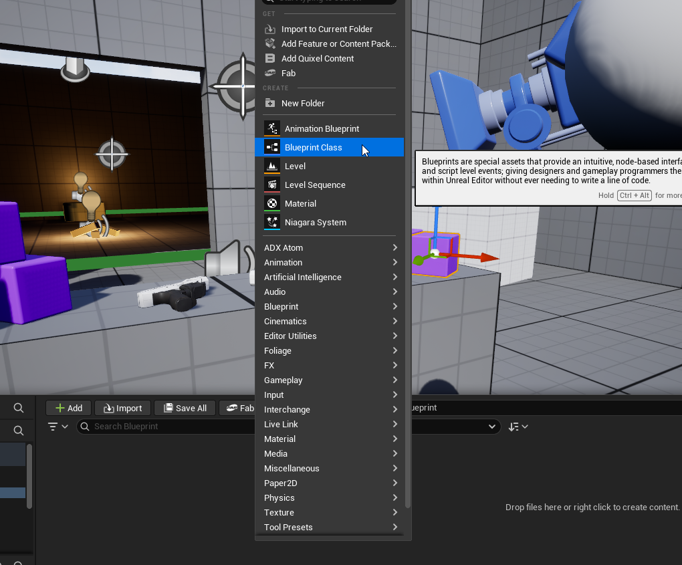
Task: Click the filter options icon
Action: click(58, 427)
